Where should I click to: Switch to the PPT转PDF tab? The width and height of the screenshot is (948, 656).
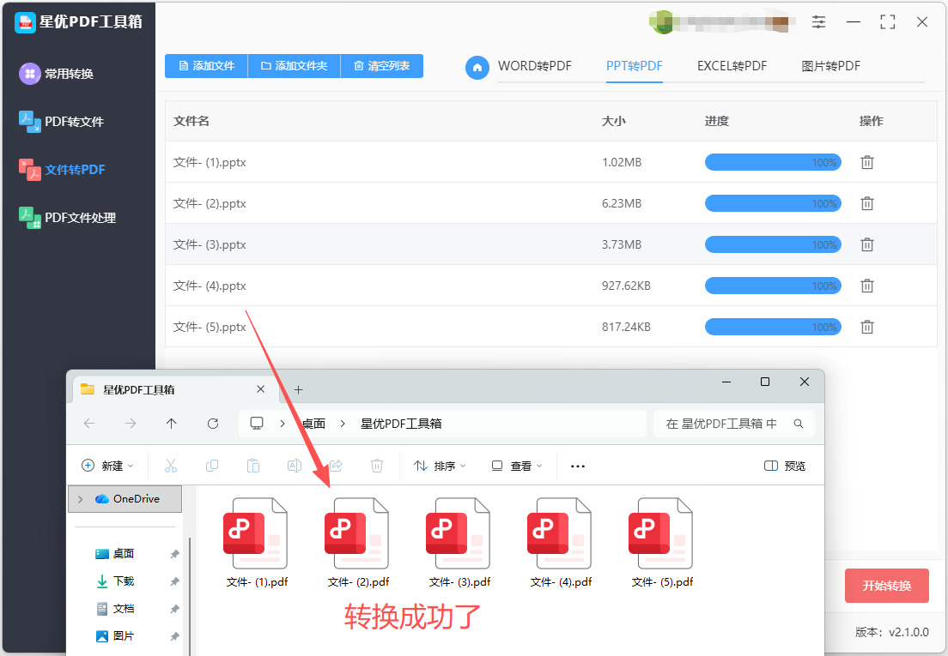(x=635, y=66)
